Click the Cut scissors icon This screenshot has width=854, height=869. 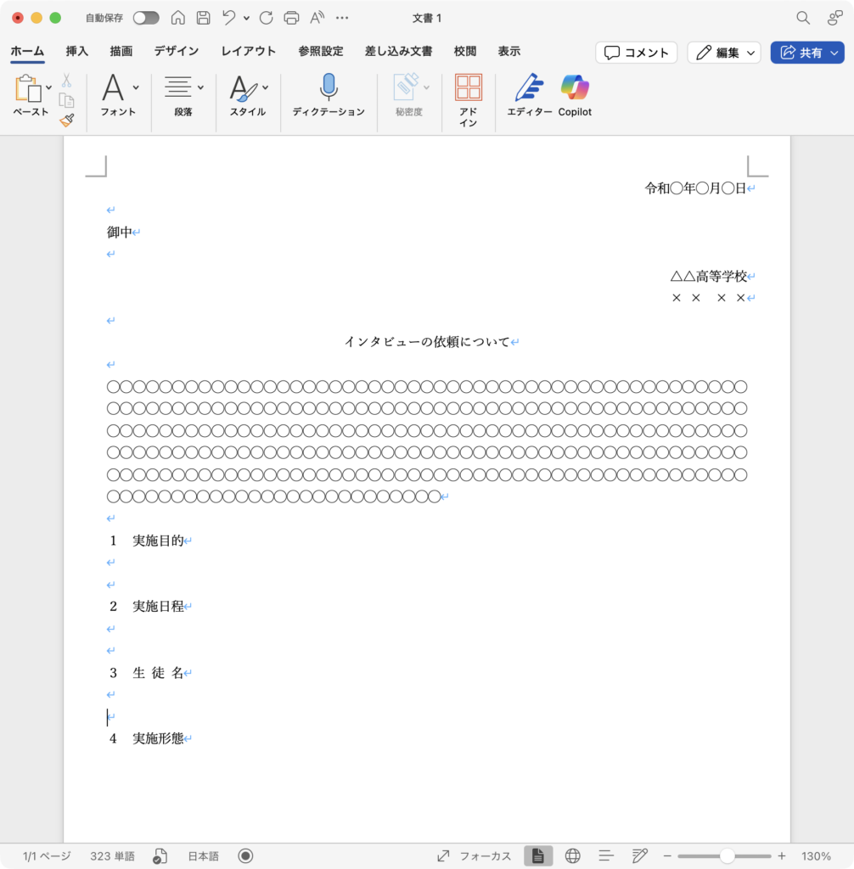pyautogui.click(x=66, y=81)
